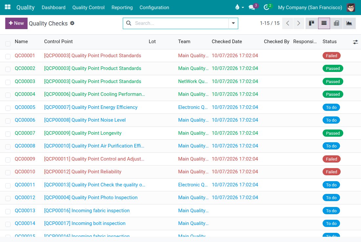Viewport: 361px width, 242px height.
Task: Open the apps grid home menu
Action: tap(8, 7)
